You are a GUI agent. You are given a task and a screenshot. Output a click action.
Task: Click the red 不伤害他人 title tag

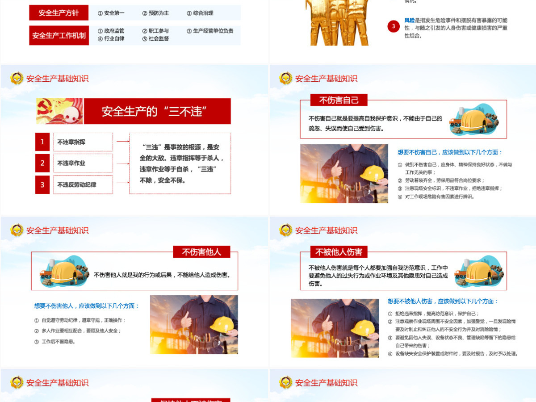point(201,252)
